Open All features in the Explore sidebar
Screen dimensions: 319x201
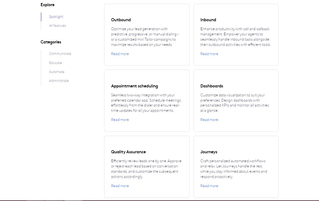tap(58, 26)
